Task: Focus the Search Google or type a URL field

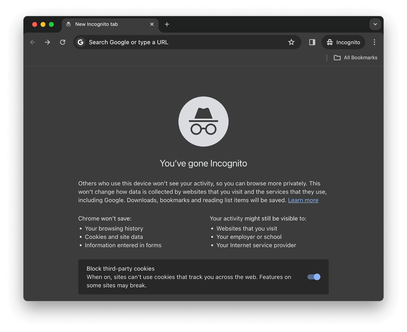Action: tap(178, 42)
